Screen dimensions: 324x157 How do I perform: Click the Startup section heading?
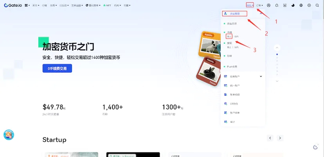pos(54,140)
